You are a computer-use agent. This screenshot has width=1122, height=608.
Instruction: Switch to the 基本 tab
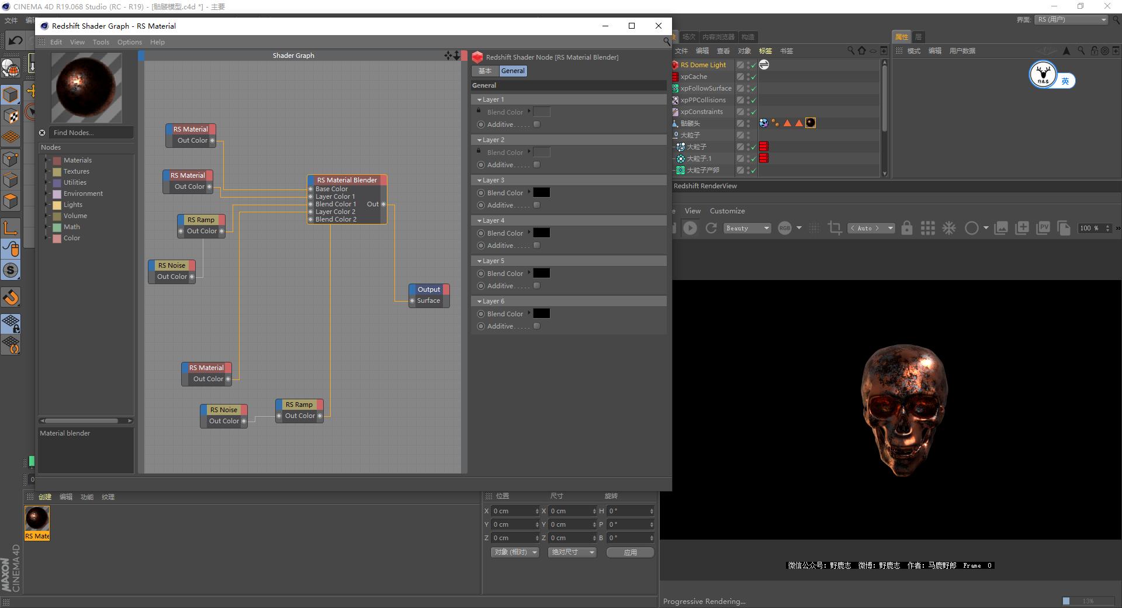pos(485,71)
